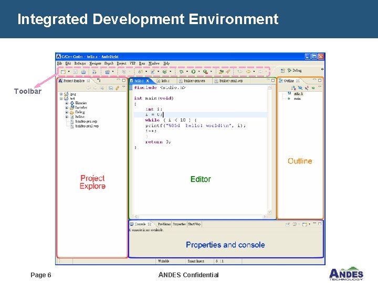Screen dimensions: 378x283
Task: Open the Run launch dropdown arrow
Action: tap(199, 72)
